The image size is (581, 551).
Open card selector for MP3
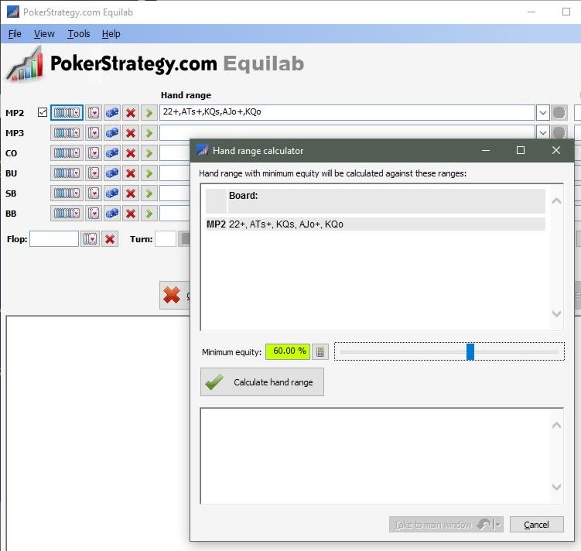[x=94, y=132]
